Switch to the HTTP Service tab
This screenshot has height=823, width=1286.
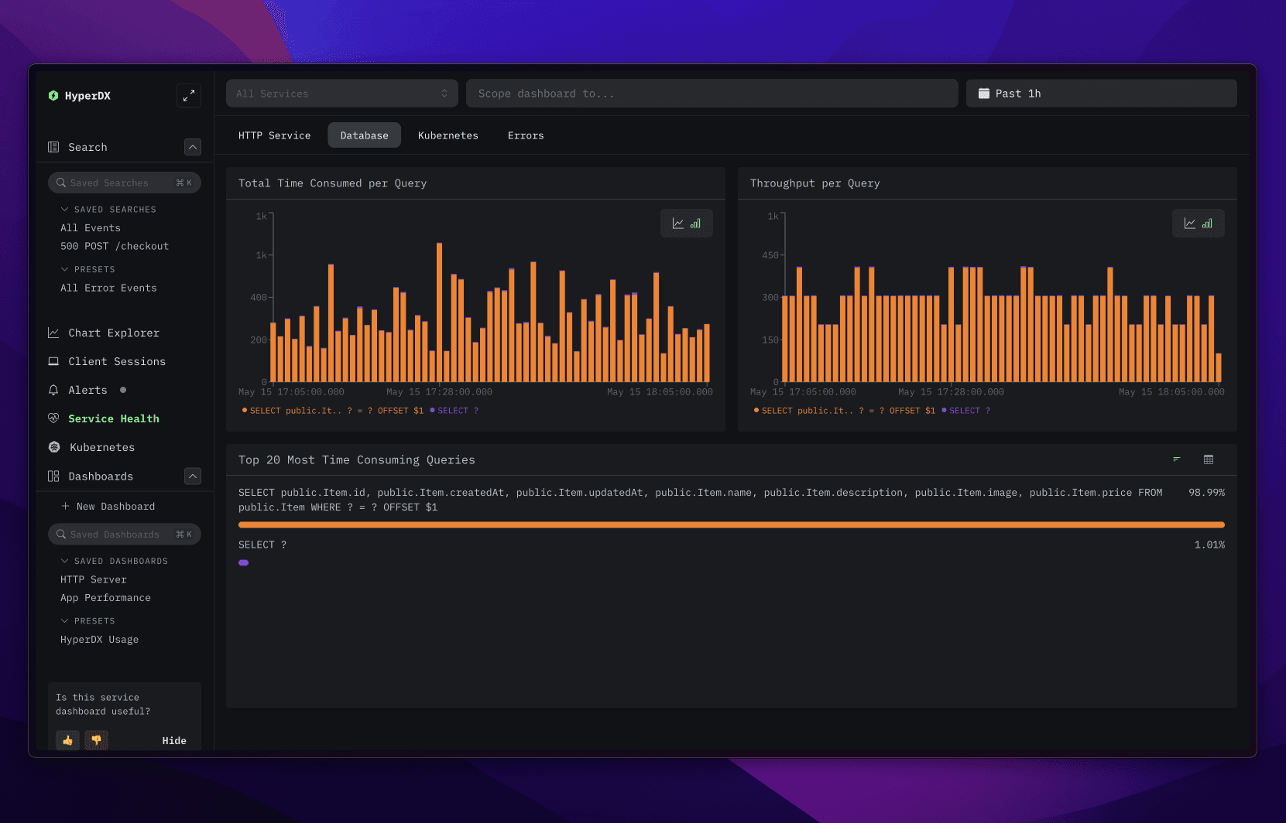pyautogui.click(x=274, y=135)
